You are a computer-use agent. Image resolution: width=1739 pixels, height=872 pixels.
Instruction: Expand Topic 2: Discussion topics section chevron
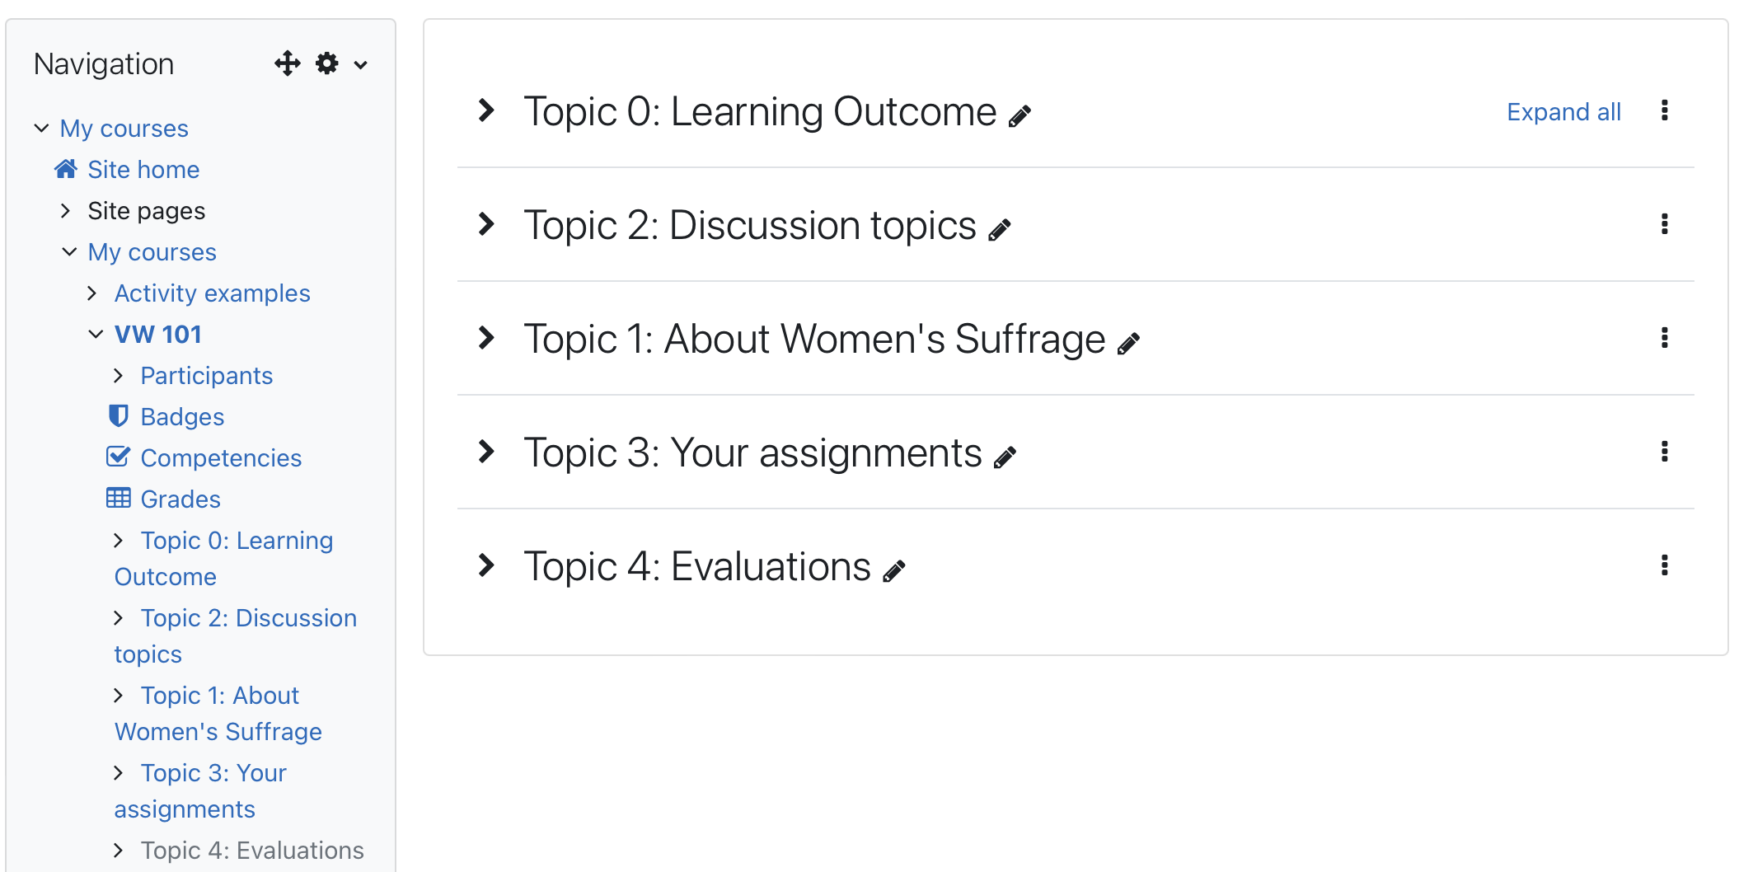487,224
